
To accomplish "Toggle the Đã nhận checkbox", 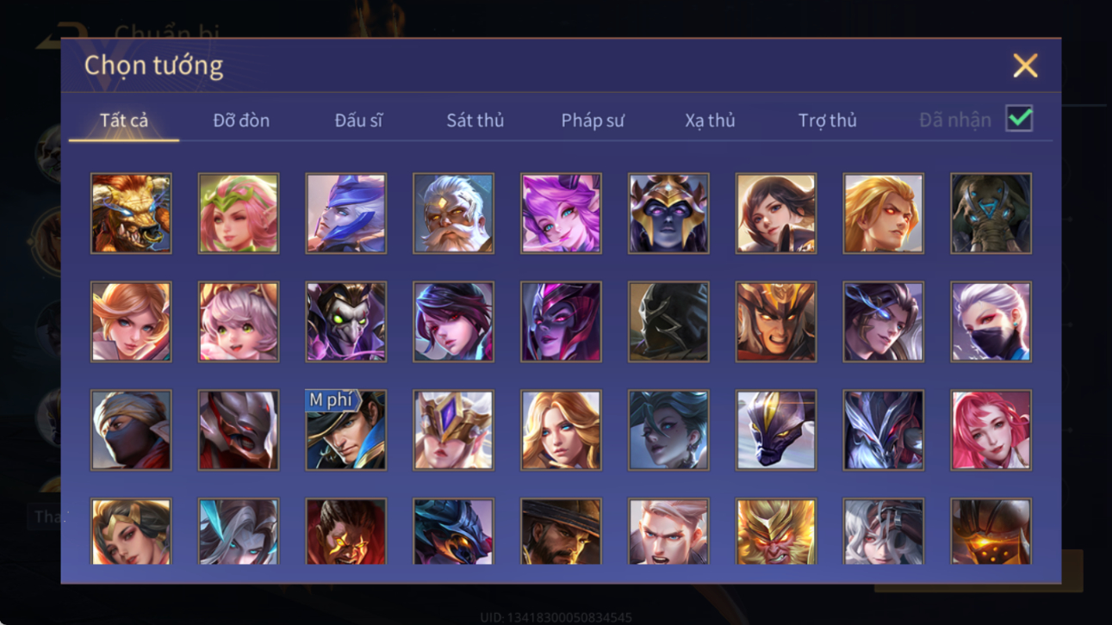I will 1019,119.
